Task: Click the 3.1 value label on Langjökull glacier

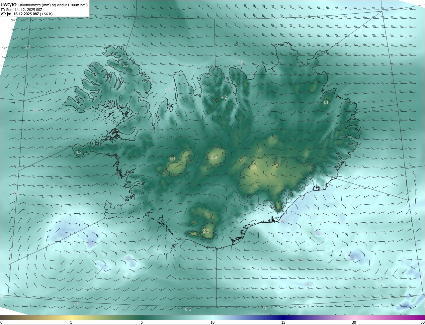Action: coord(172,159)
